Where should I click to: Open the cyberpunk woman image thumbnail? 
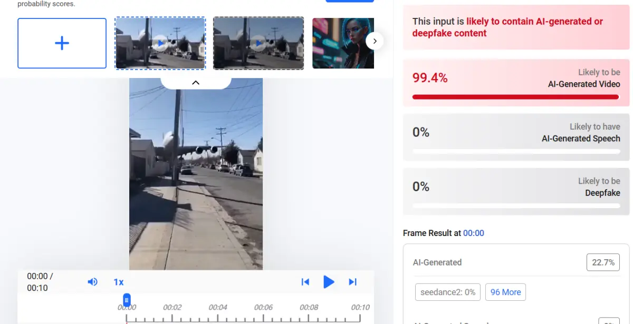343,43
